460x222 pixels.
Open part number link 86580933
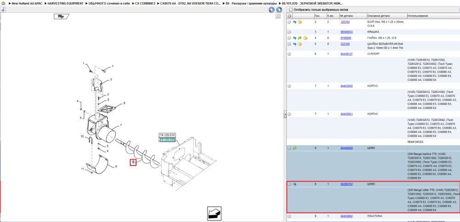(346, 32)
